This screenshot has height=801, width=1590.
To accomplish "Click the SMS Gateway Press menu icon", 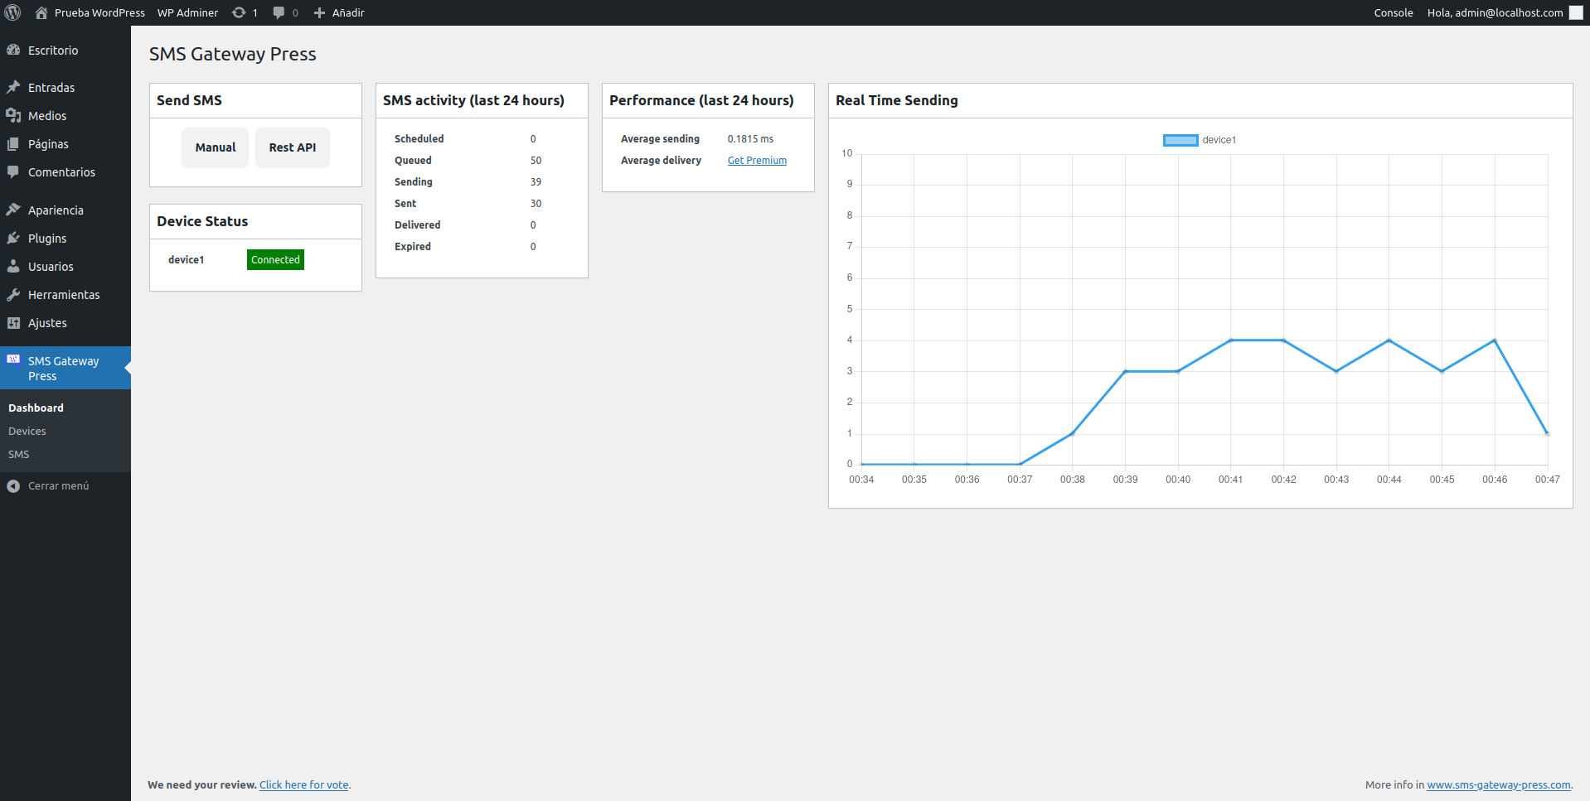I will (13, 359).
